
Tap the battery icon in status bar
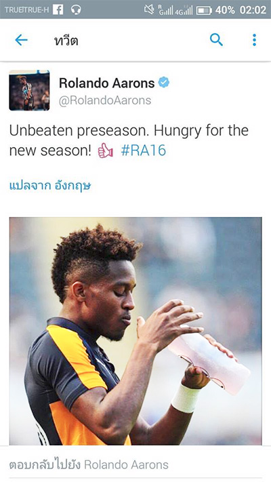204,10
